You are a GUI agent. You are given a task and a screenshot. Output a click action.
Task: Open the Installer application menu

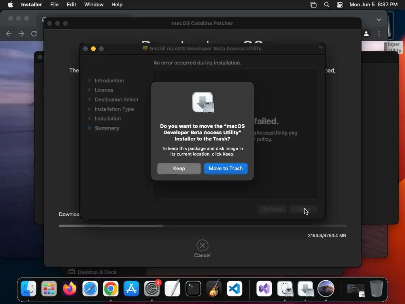click(32, 5)
